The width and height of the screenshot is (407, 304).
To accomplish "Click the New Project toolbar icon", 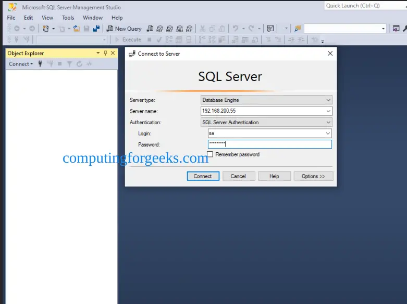I will tap(46, 29).
